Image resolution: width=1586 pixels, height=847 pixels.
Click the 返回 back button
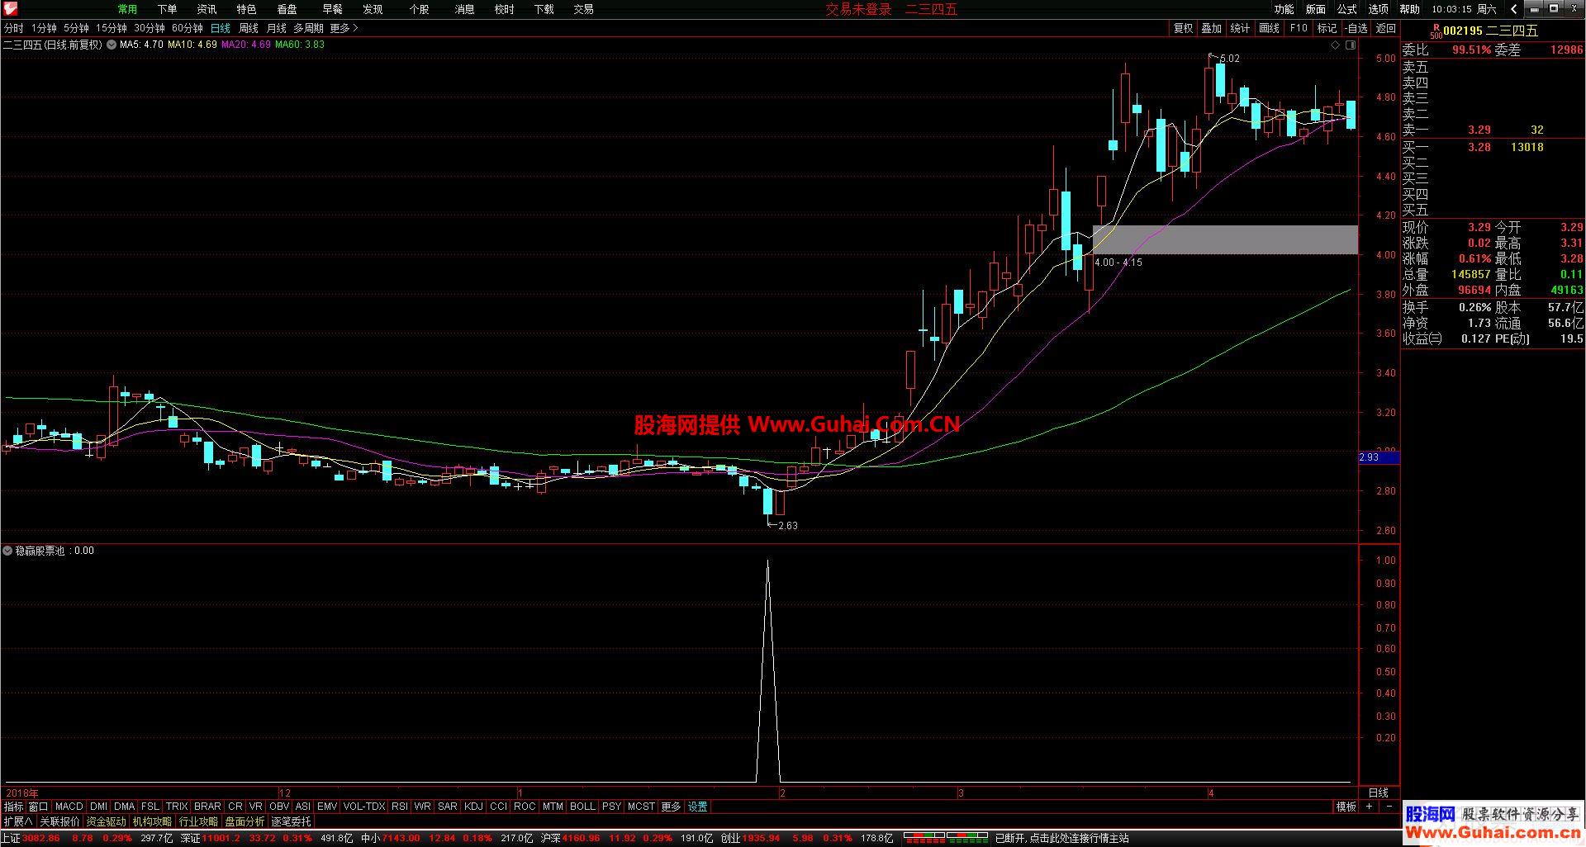[x=1385, y=28]
